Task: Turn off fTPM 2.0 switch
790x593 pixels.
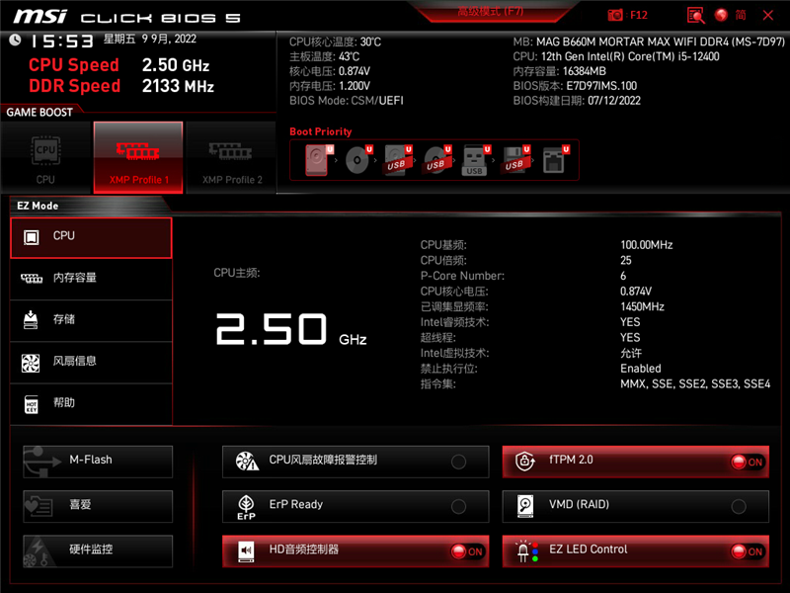Action: tap(748, 462)
